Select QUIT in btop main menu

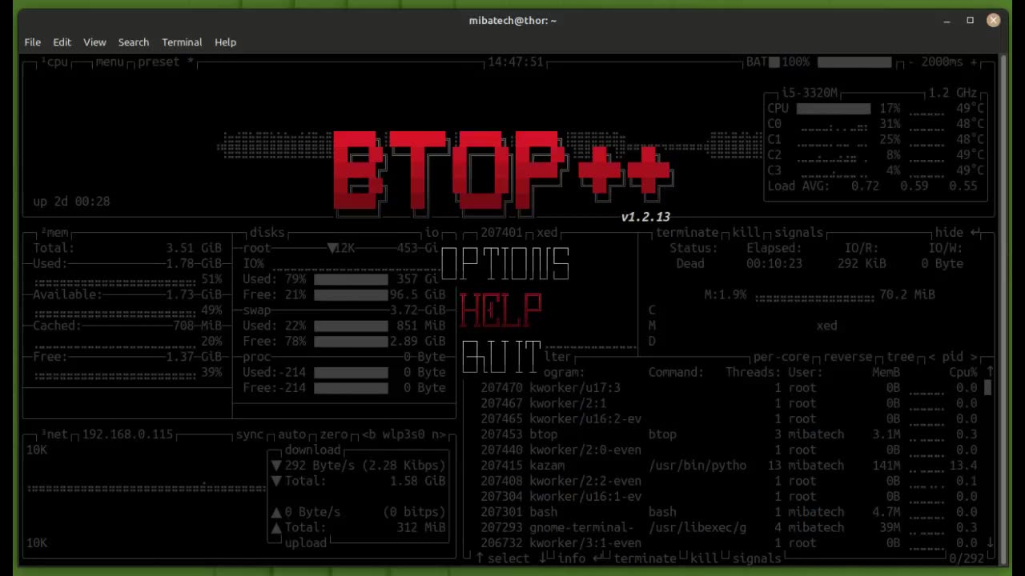click(502, 357)
